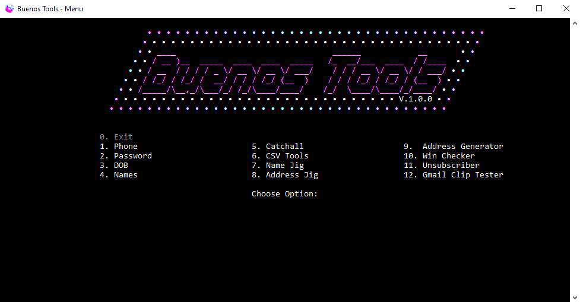
Task: Choose the '4. Names' entry
Action: 118,175
